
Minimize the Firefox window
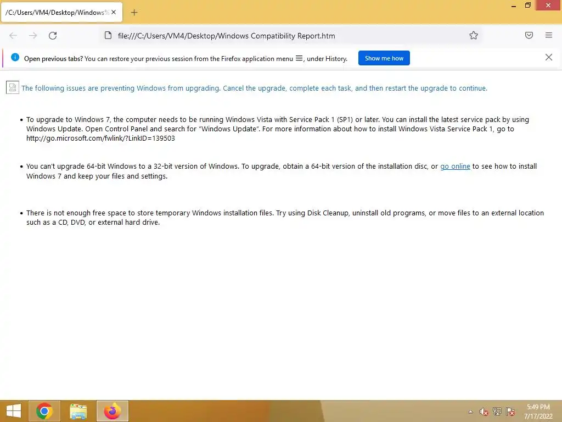pyautogui.click(x=514, y=5)
